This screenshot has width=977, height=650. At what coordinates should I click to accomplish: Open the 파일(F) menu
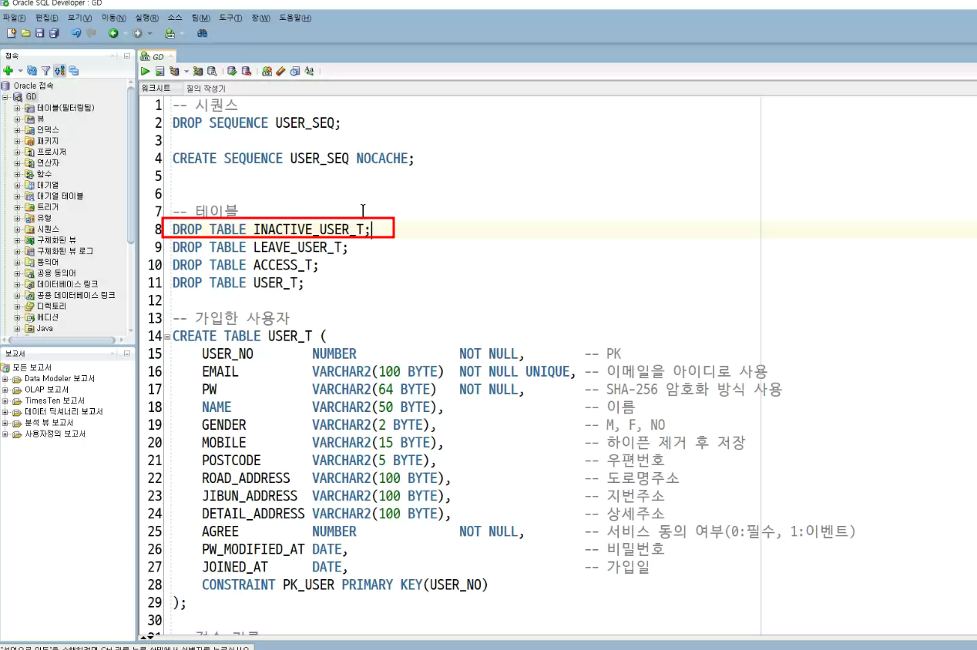point(14,18)
